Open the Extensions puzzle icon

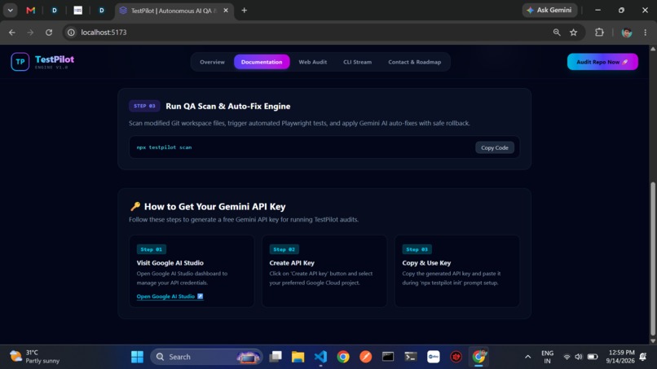pyautogui.click(x=599, y=33)
